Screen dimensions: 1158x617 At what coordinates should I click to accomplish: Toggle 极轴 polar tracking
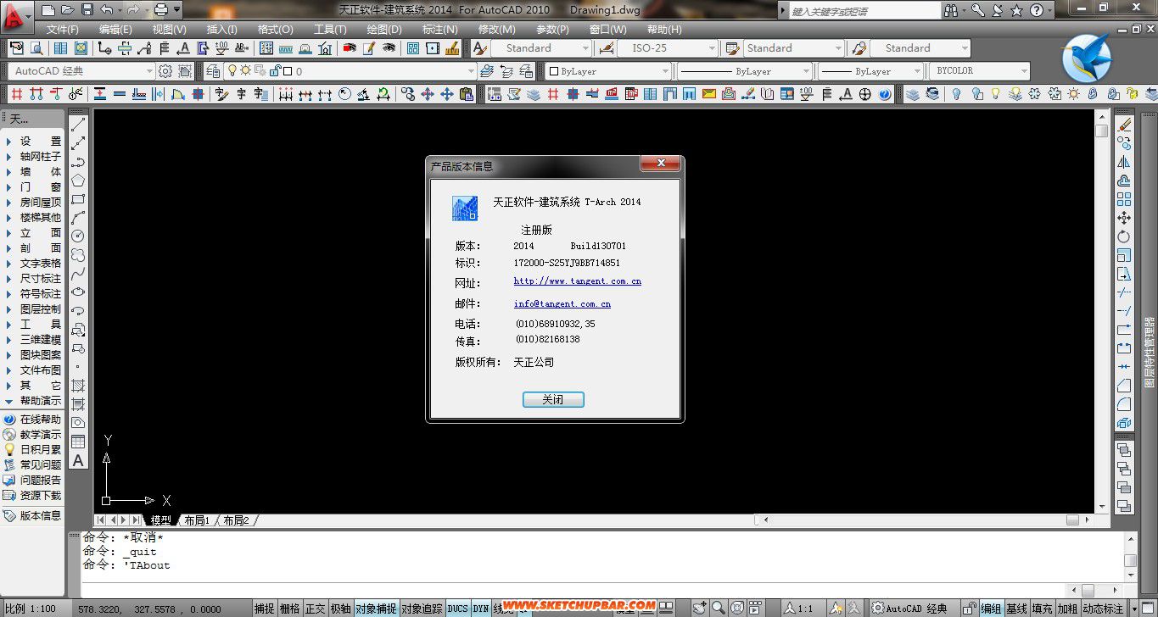[340, 609]
